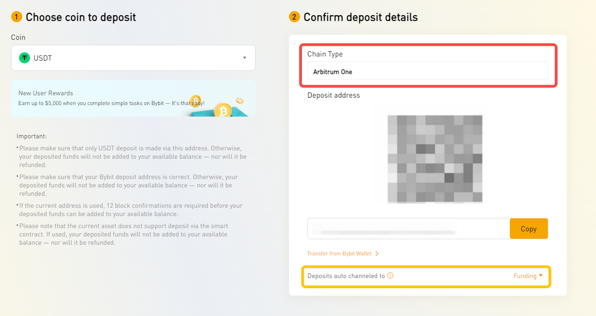
Task: Click the Bitcoin coin graphic in rewards banner
Action: click(222, 111)
